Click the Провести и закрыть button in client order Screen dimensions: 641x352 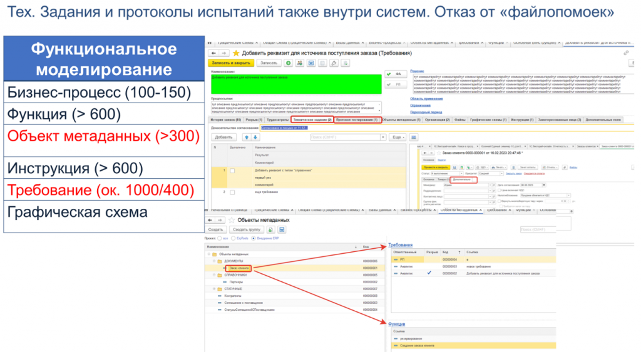pos(436,168)
